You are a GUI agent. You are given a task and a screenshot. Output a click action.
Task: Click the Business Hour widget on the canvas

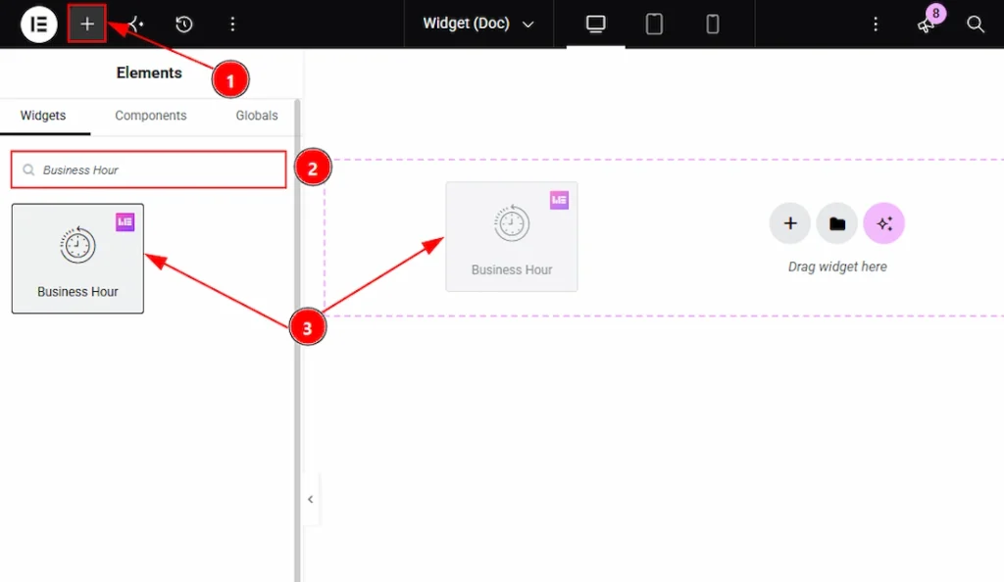[x=512, y=237]
